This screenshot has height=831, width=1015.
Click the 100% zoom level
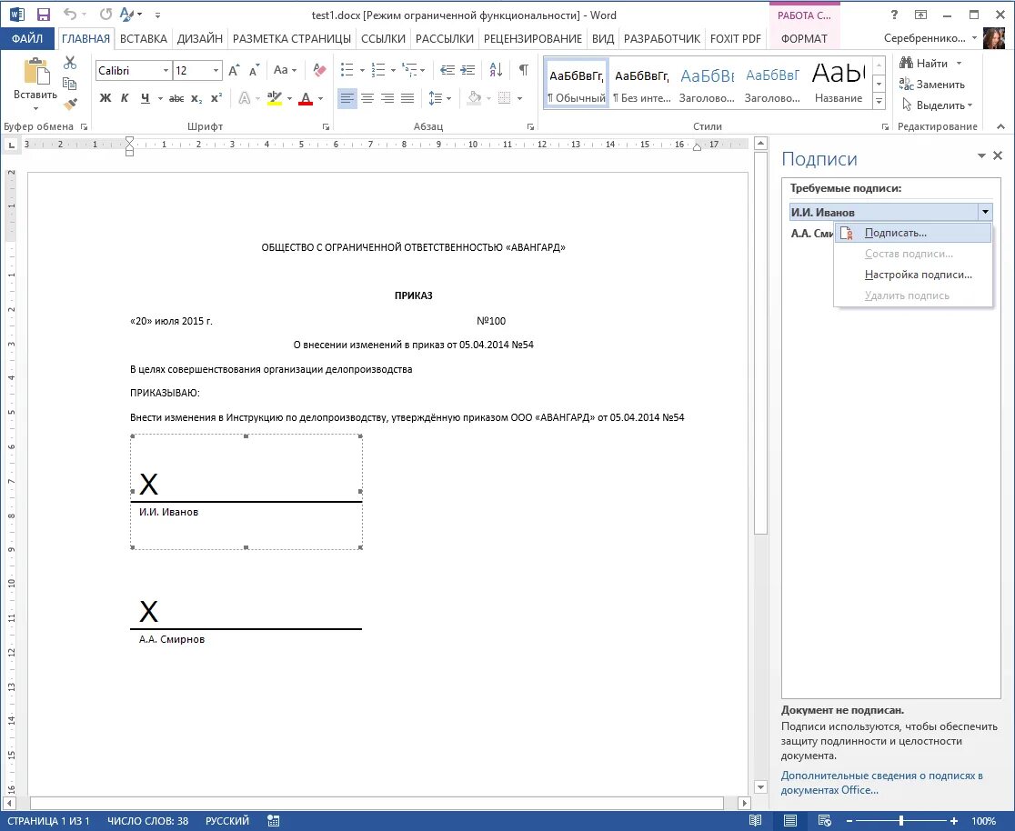pyautogui.click(x=983, y=821)
